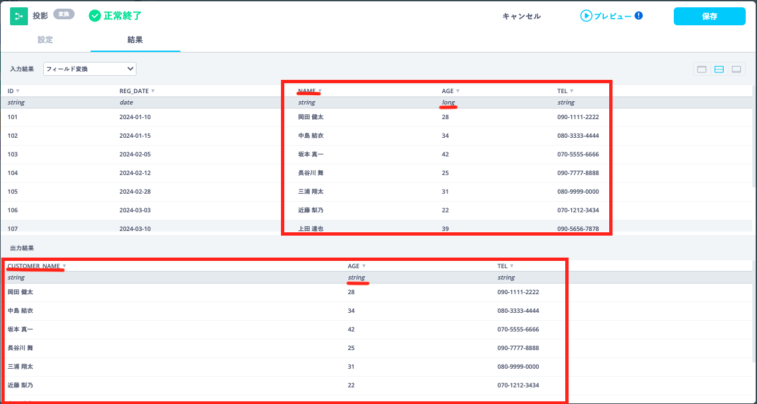The width and height of the screenshot is (757, 404).
Task: Show only the top panel layout
Action: tap(702, 69)
